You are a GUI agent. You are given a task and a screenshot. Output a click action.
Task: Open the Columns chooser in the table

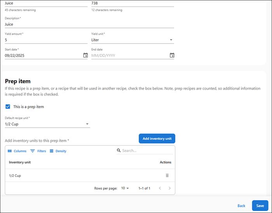(x=17, y=151)
